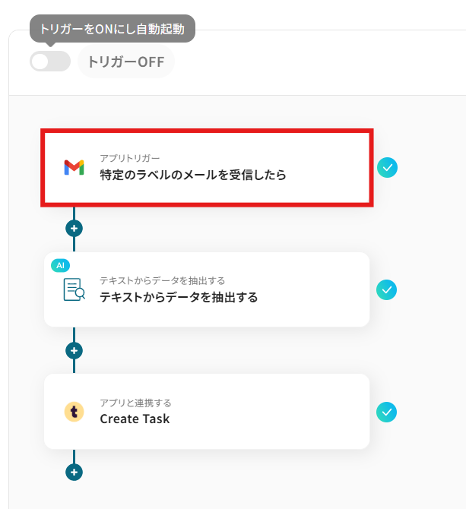Open the bold テキストからデータを抽出する step title
The image size is (466, 509).
click(179, 297)
